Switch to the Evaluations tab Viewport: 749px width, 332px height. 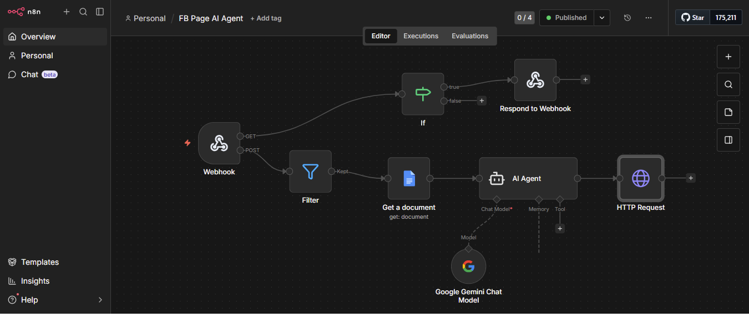[470, 36]
